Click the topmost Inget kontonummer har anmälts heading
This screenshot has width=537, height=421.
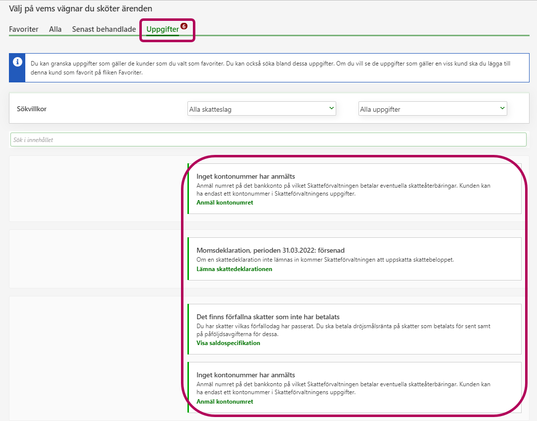tap(245, 177)
